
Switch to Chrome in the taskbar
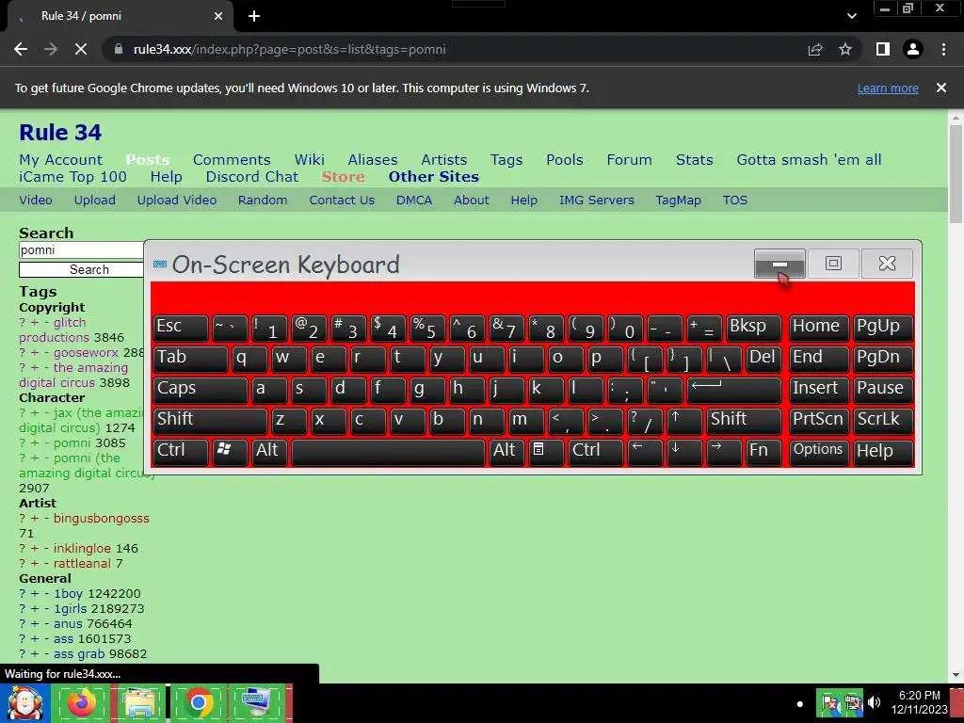pyautogui.click(x=198, y=702)
